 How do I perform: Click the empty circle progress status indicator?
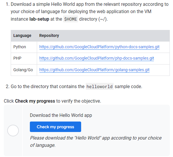coord(13,131)
